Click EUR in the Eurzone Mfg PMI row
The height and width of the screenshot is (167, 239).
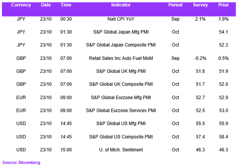coord(21,98)
